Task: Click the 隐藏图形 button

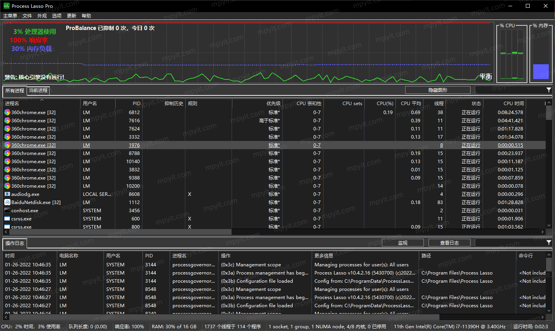Action: tap(438, 90)
